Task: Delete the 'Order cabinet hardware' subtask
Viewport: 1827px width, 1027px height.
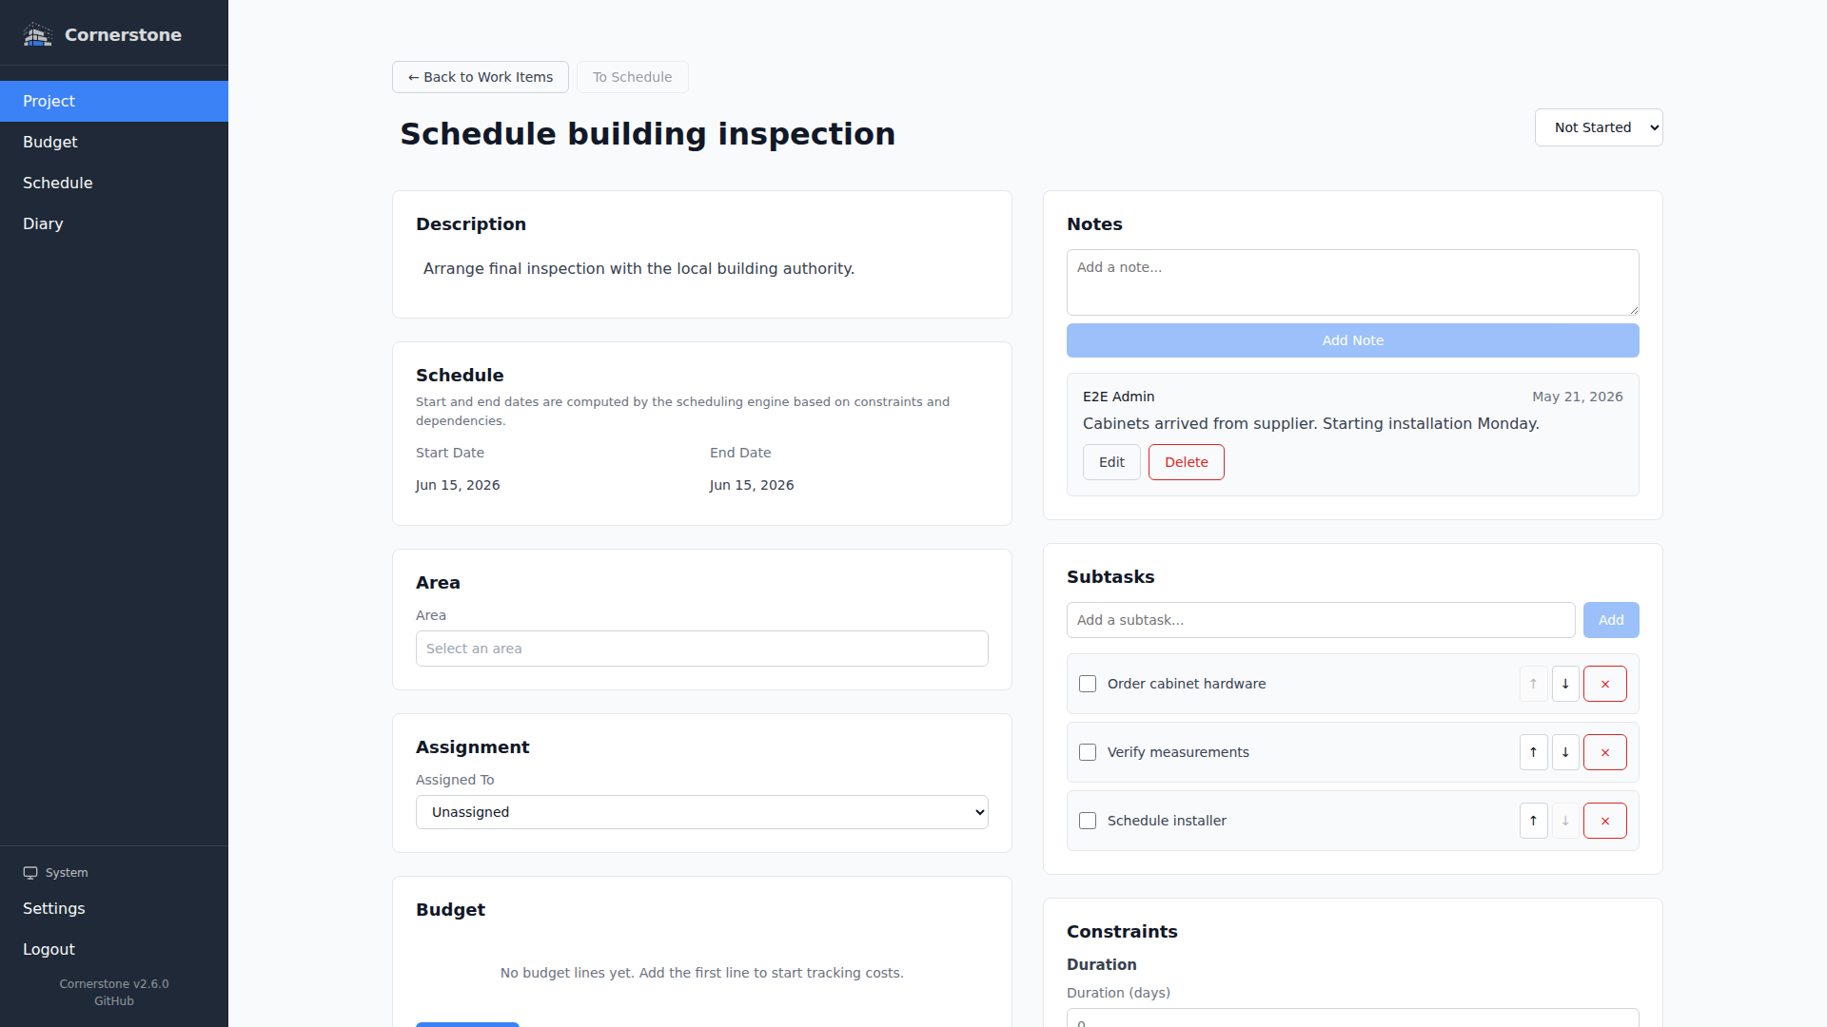Action: 1605,684
